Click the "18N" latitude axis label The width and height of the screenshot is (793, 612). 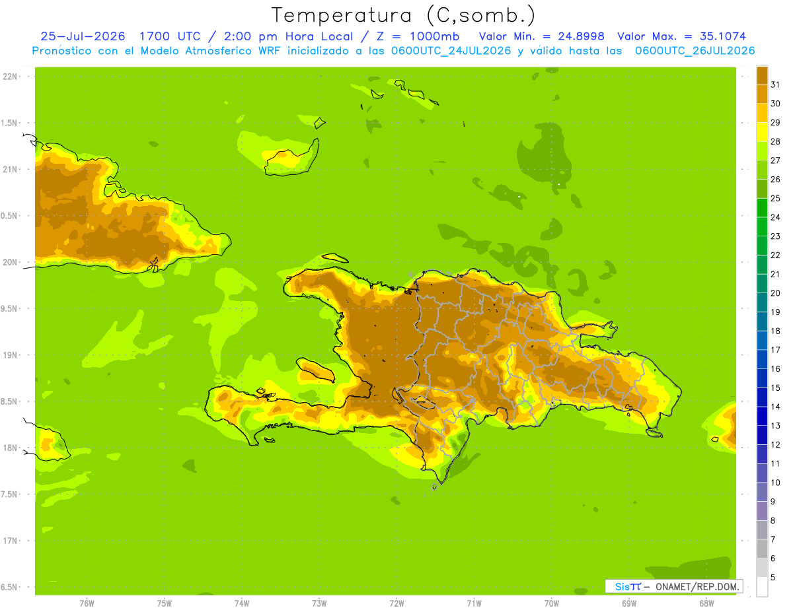pyautogui.click(x=11, y=448)
